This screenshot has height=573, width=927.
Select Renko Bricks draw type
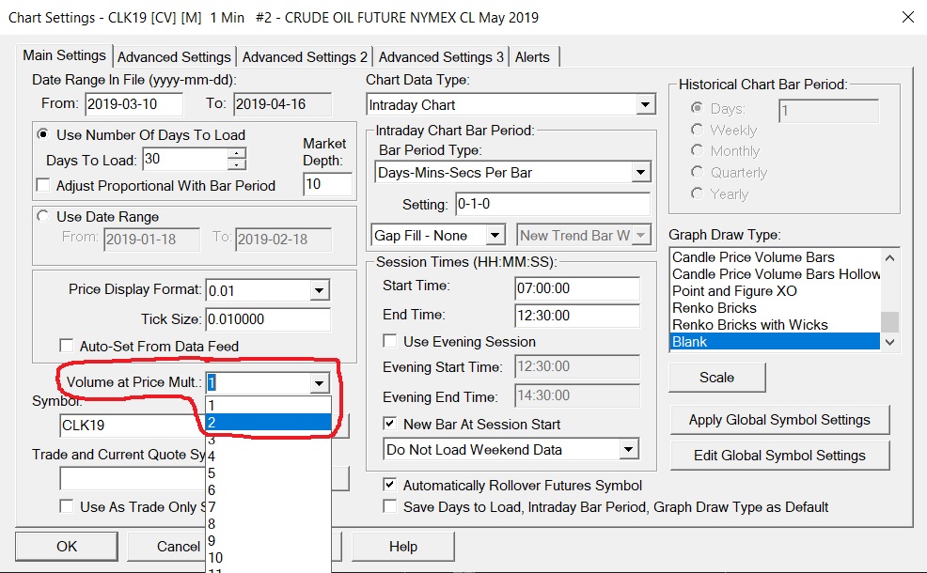click(x=775, y=308)
